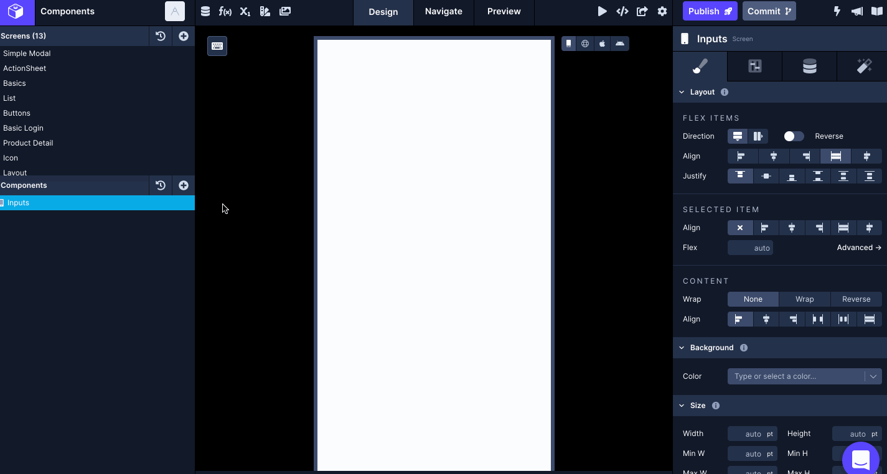Toggle the Reverse direction switch
This screenshot has height=474, width=887.
pyautogui.click(x=794, y=136)
